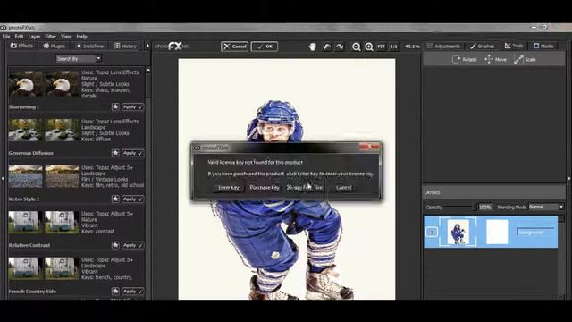This screenshot has width=572, height=322.
Task: Click the background layer name field
Action: (x=534, y=233)
